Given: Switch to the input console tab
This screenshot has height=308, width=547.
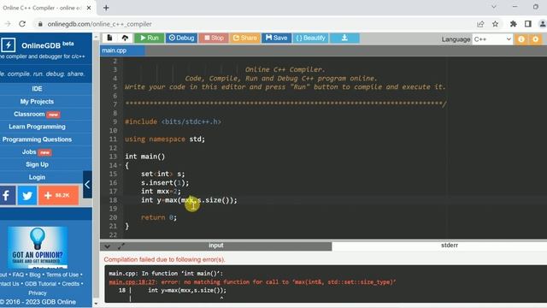Looking at the screenshot, I should coord(216,246).
